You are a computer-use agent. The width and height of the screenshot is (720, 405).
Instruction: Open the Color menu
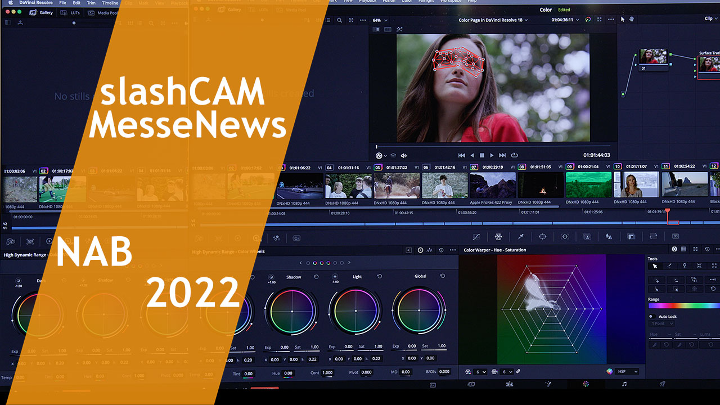[407, 2]
